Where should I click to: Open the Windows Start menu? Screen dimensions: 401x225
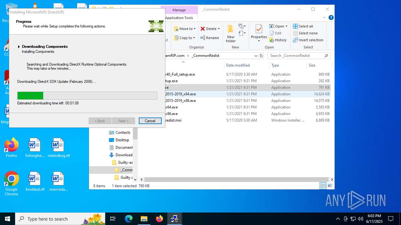pos(8,219)
